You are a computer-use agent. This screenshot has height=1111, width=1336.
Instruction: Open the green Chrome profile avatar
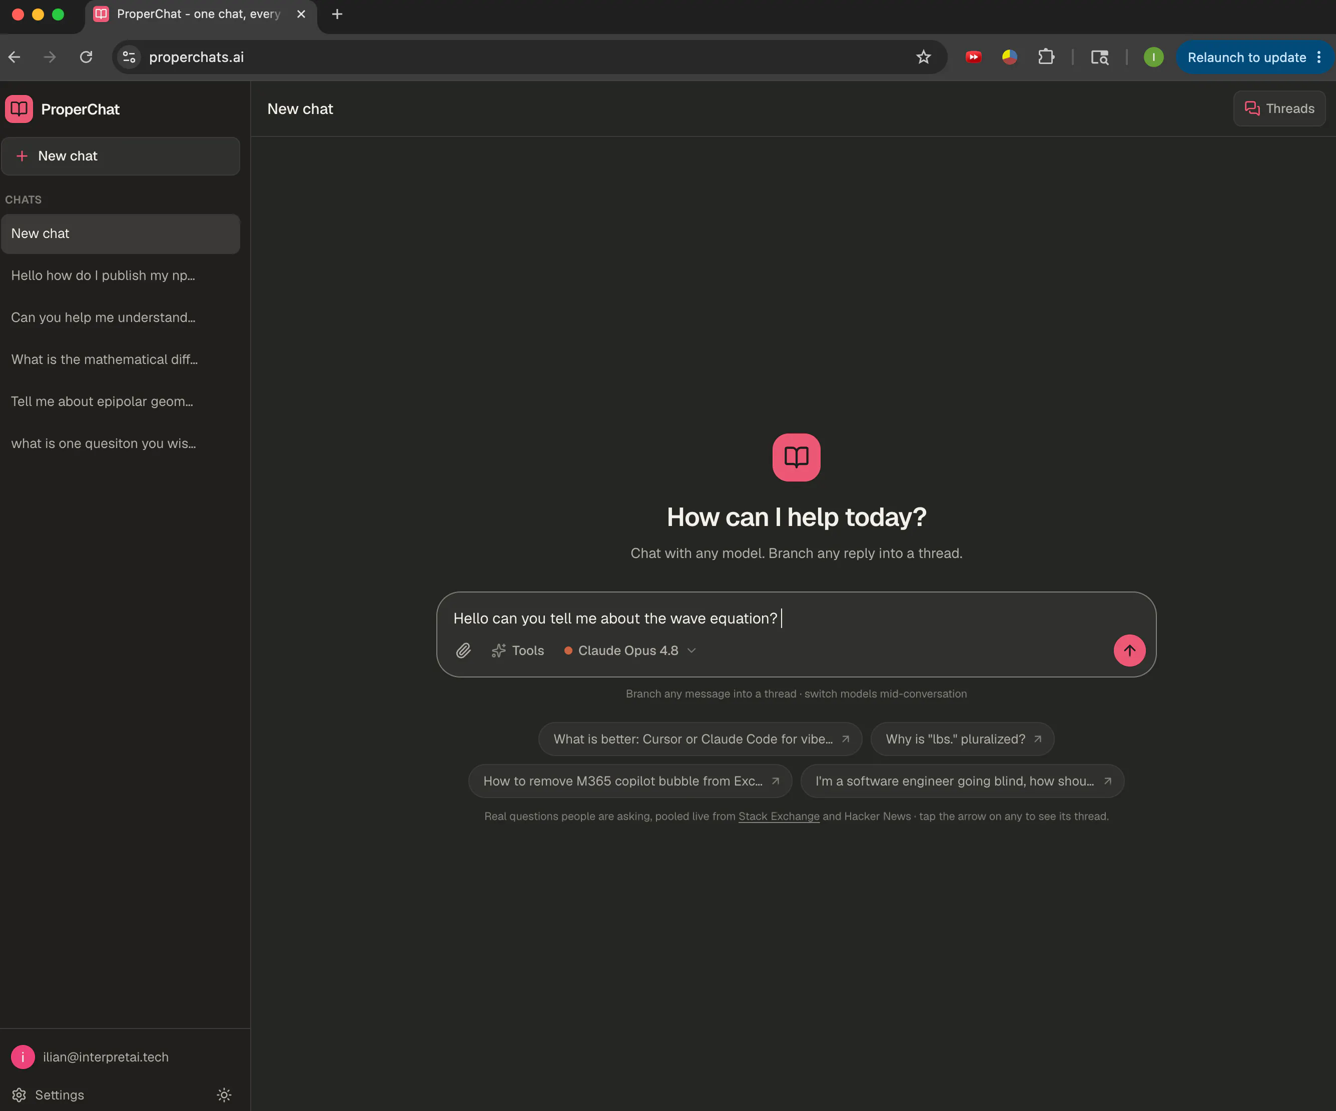[1153, 57]
